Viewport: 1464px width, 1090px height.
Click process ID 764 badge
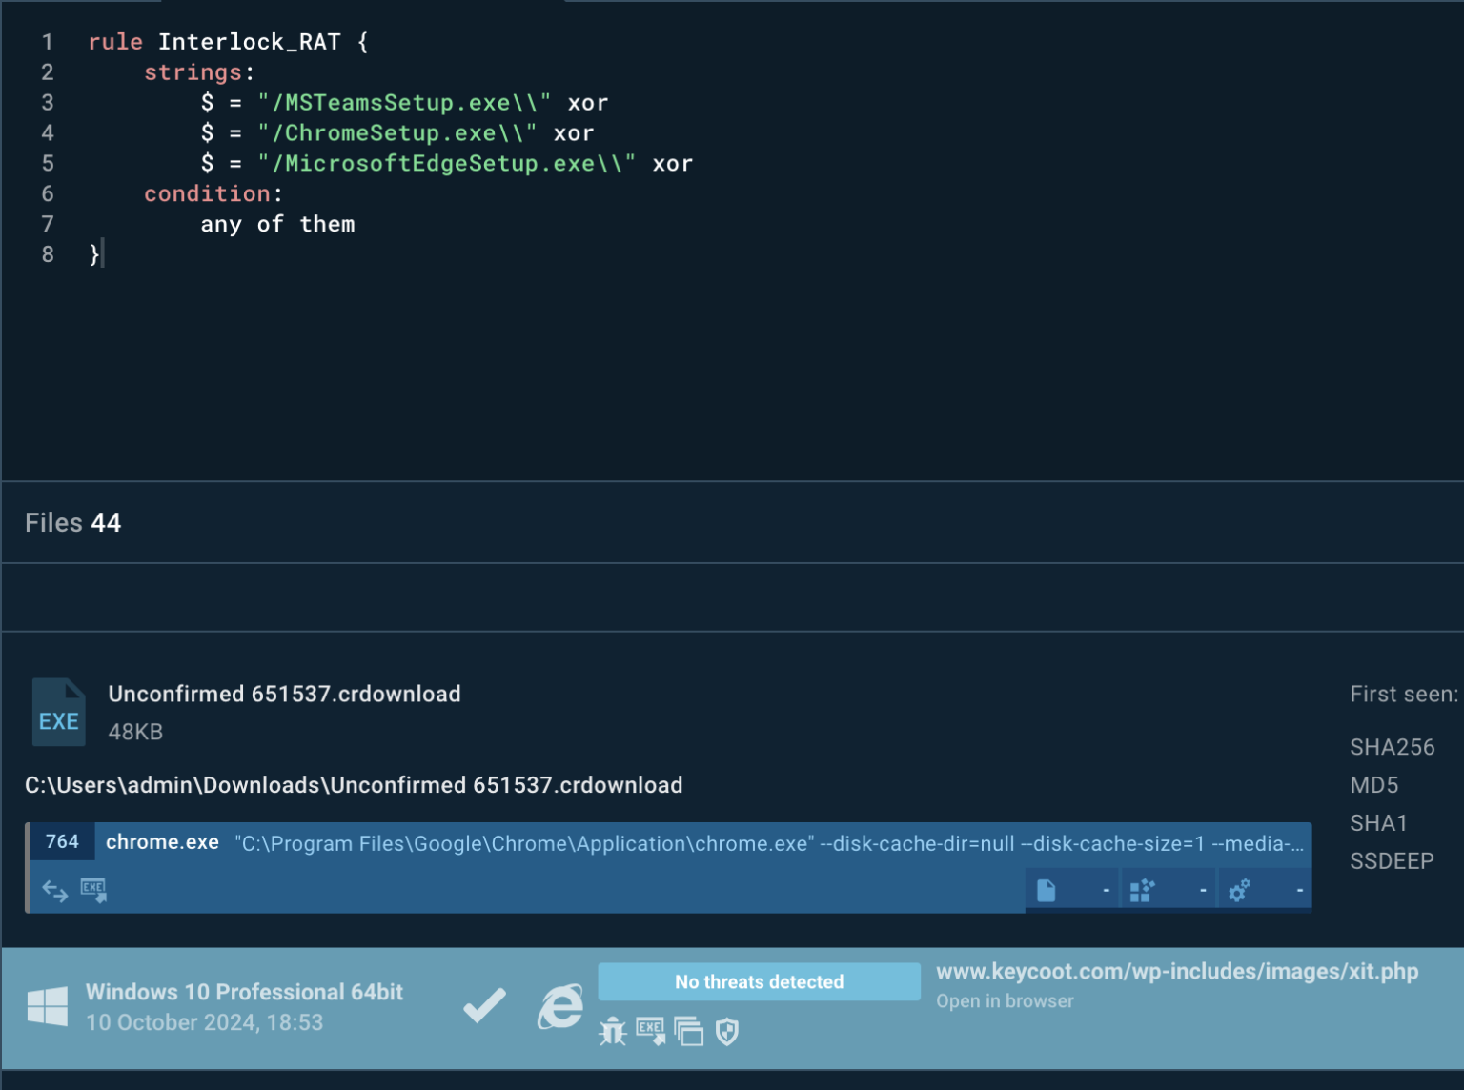pos(62,841)
